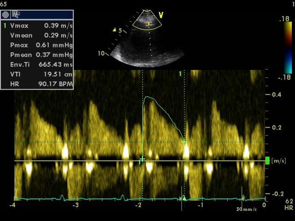Click the .18 upper color scale value
295x221 pixels.
point(284,18)
